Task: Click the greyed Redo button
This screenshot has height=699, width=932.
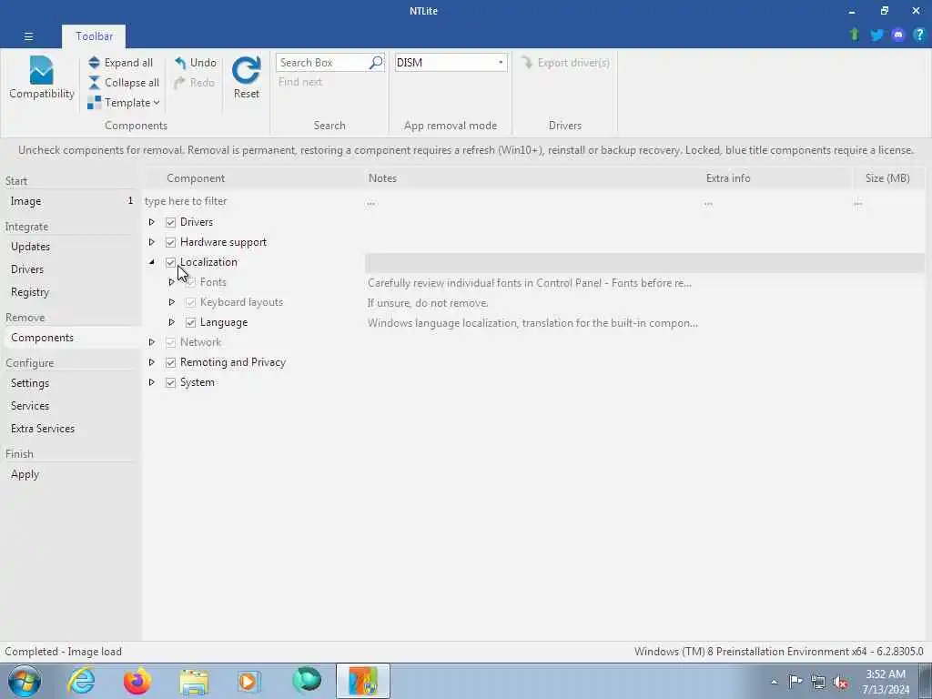Action: pos(195,83)
